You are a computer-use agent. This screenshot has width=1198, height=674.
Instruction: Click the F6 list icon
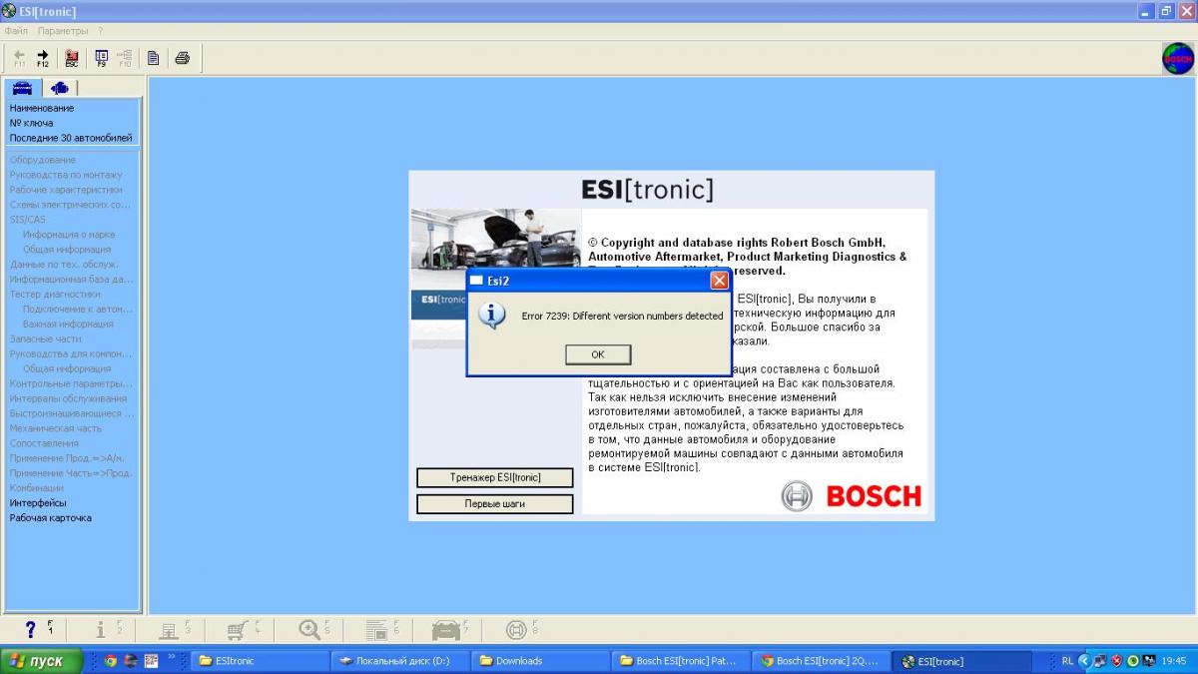pos(378,629)
